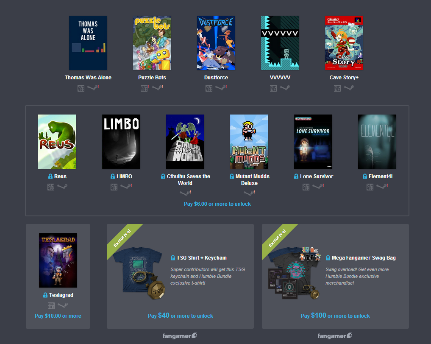Click the Steam icon under Teslagrad
The width and height of the screenshot is (431, 344).
click(x=63, y=305)
